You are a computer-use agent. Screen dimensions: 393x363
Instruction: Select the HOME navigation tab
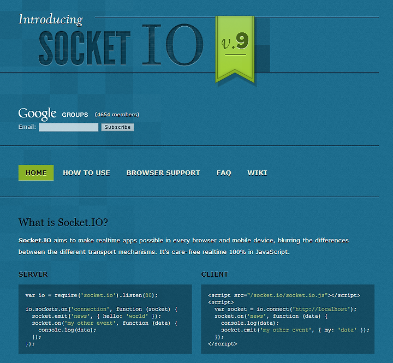coord(36,172)
